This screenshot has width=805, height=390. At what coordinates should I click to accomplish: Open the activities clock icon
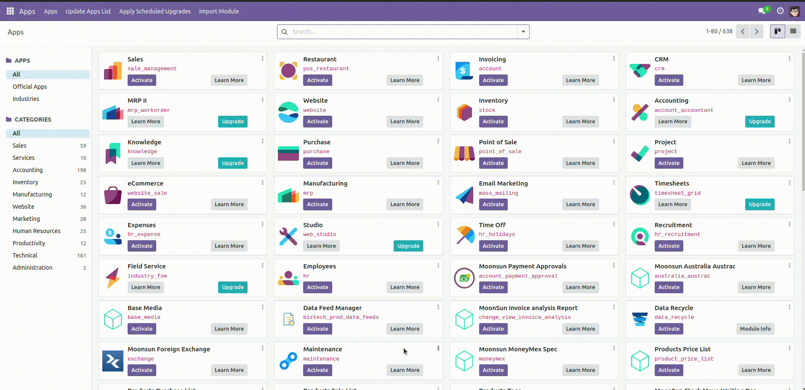(x=780, y=11)
